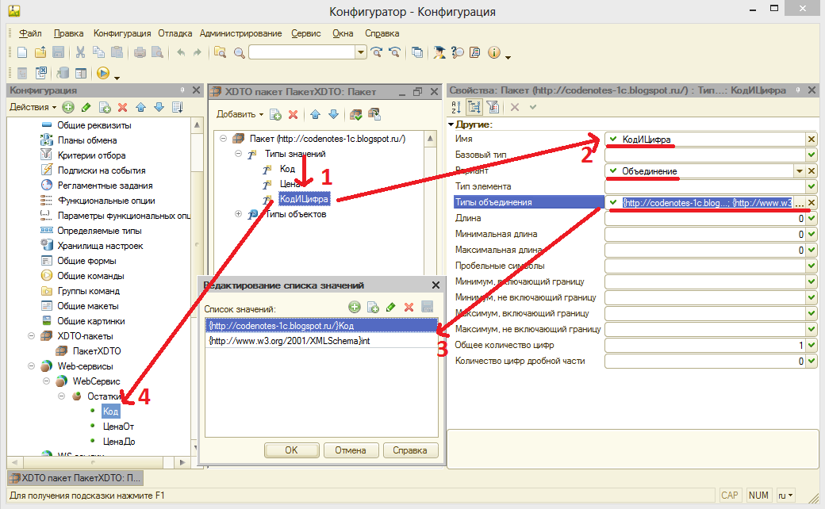825x509 pixels.
Task: Click OK in the value list dialog
Action: pyautogui.click(x=291, y=450)
